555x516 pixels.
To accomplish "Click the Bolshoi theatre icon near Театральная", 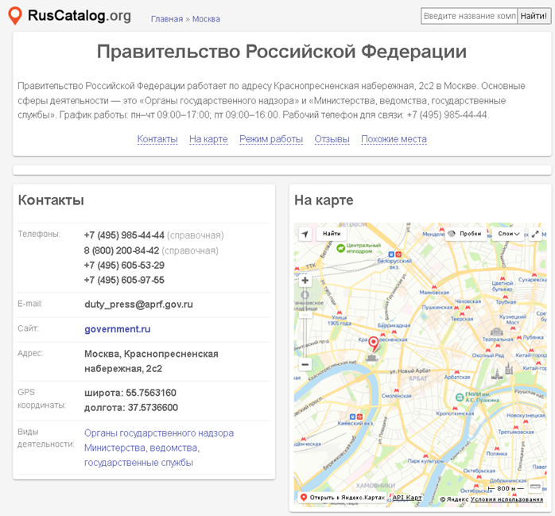I will tap(497, 332).
